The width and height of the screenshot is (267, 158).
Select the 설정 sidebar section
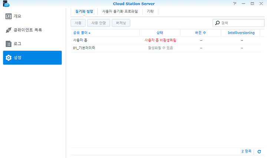[32, 58]
